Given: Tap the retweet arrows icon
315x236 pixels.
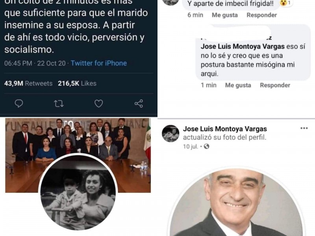Looking at the screenshot, I should coord(59,104).
